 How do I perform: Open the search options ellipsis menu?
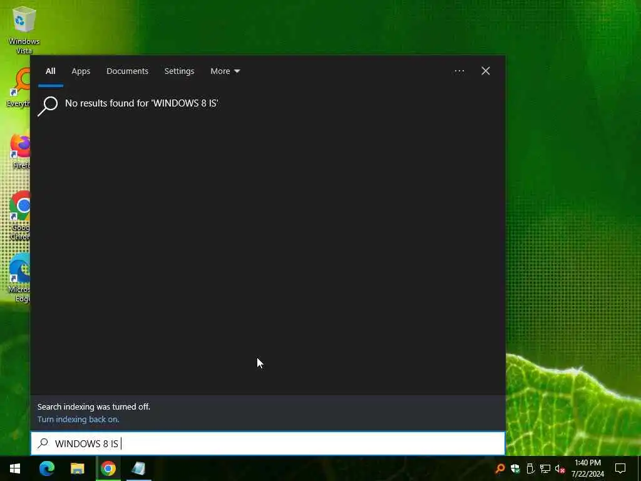click(459, 71)
